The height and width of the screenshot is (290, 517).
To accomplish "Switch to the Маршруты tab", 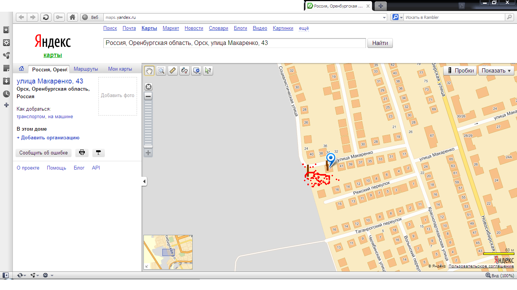I will tap(86, 69).
